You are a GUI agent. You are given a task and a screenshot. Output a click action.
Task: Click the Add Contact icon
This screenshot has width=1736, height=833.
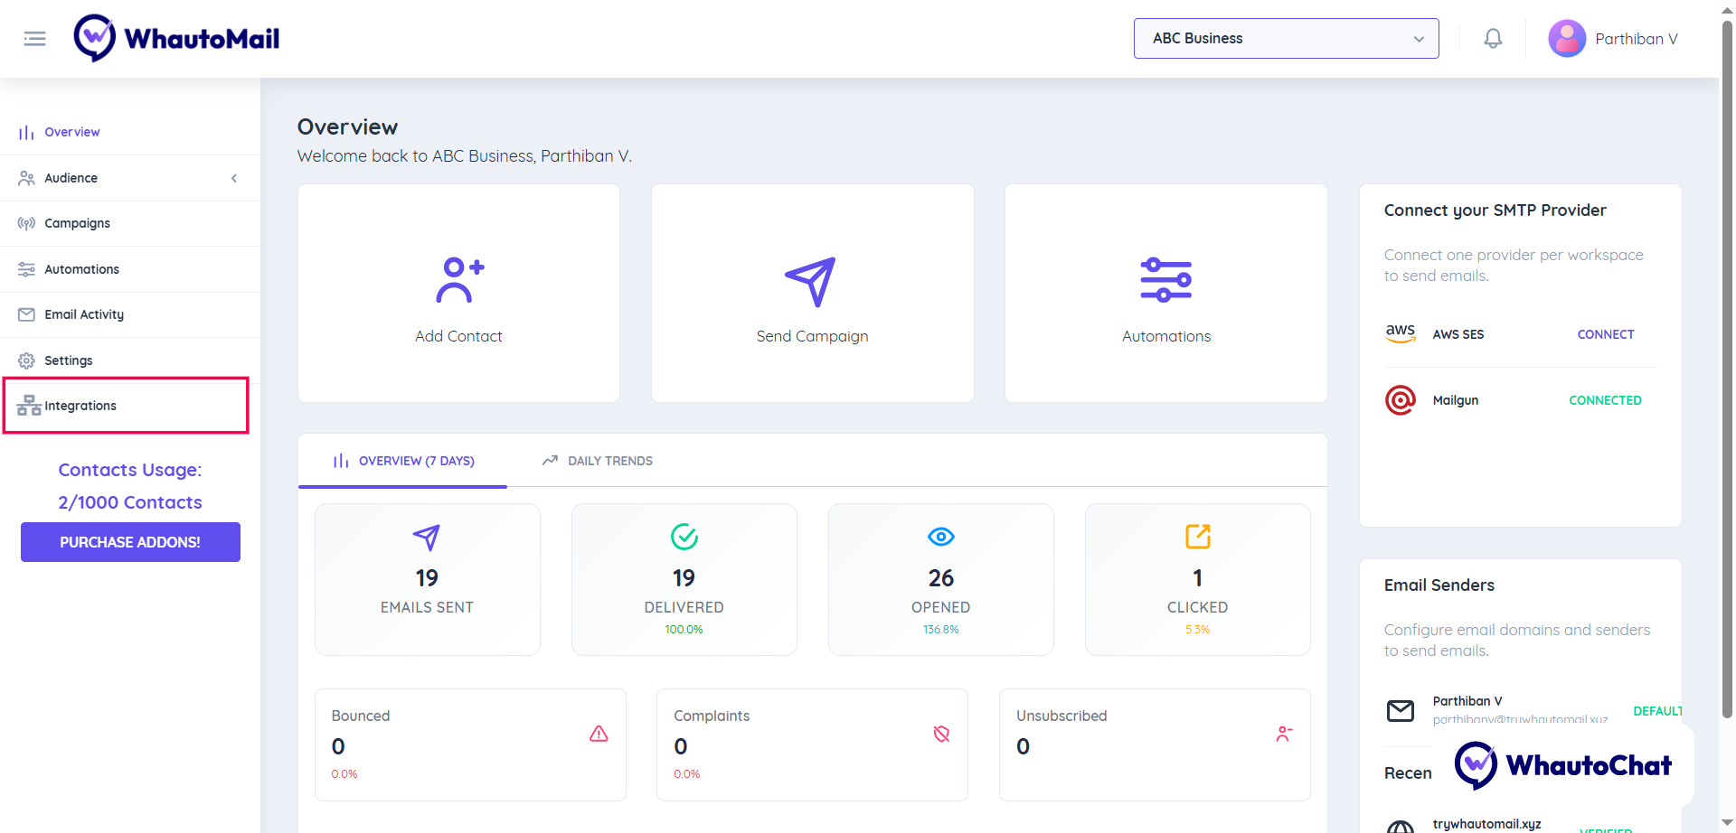coord(459,280)
